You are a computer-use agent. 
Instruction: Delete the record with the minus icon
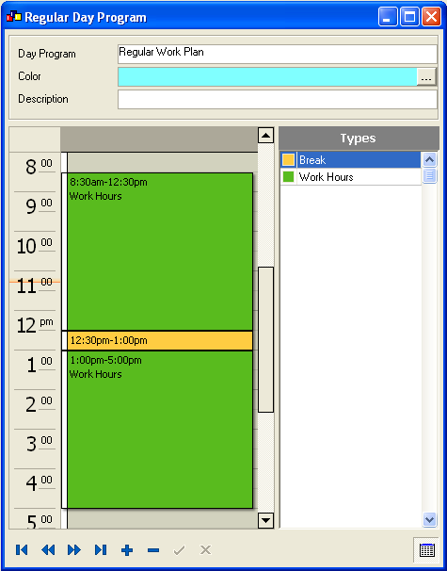pyautogui.click(x=153, y=550)
